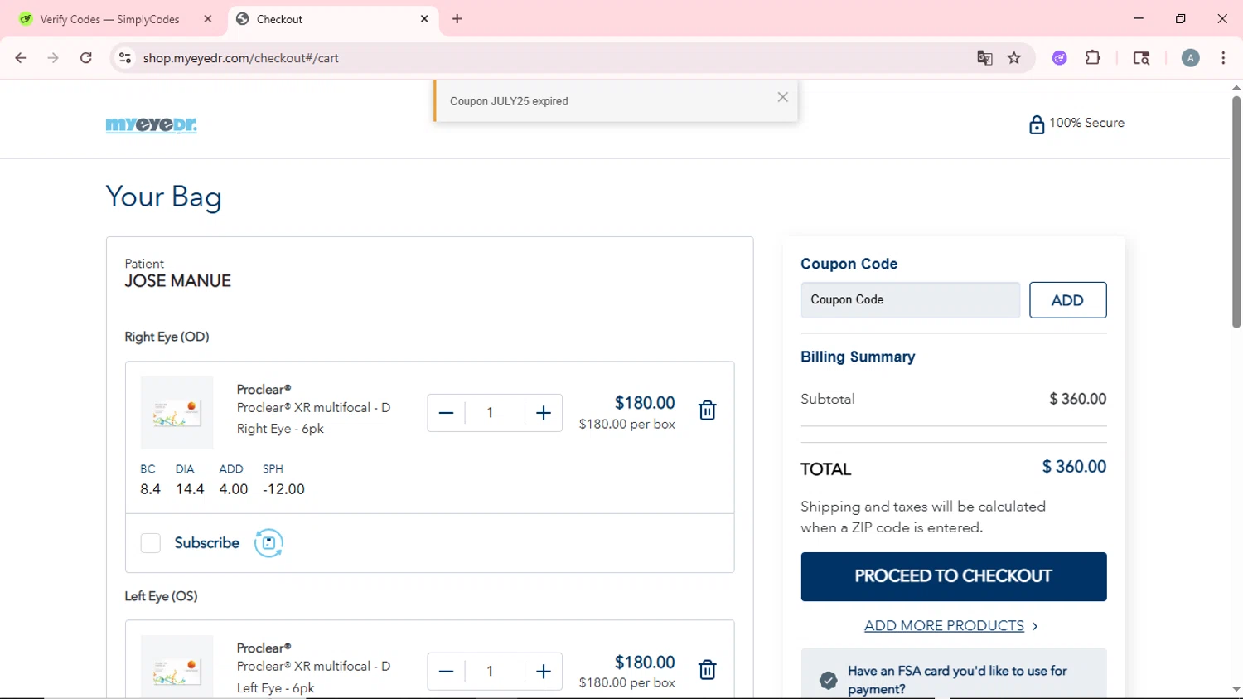Viewport: 1243px width, 699px height.
Task: Click the Right Eye Proclear product thumbnail
Action: [177, 413]
